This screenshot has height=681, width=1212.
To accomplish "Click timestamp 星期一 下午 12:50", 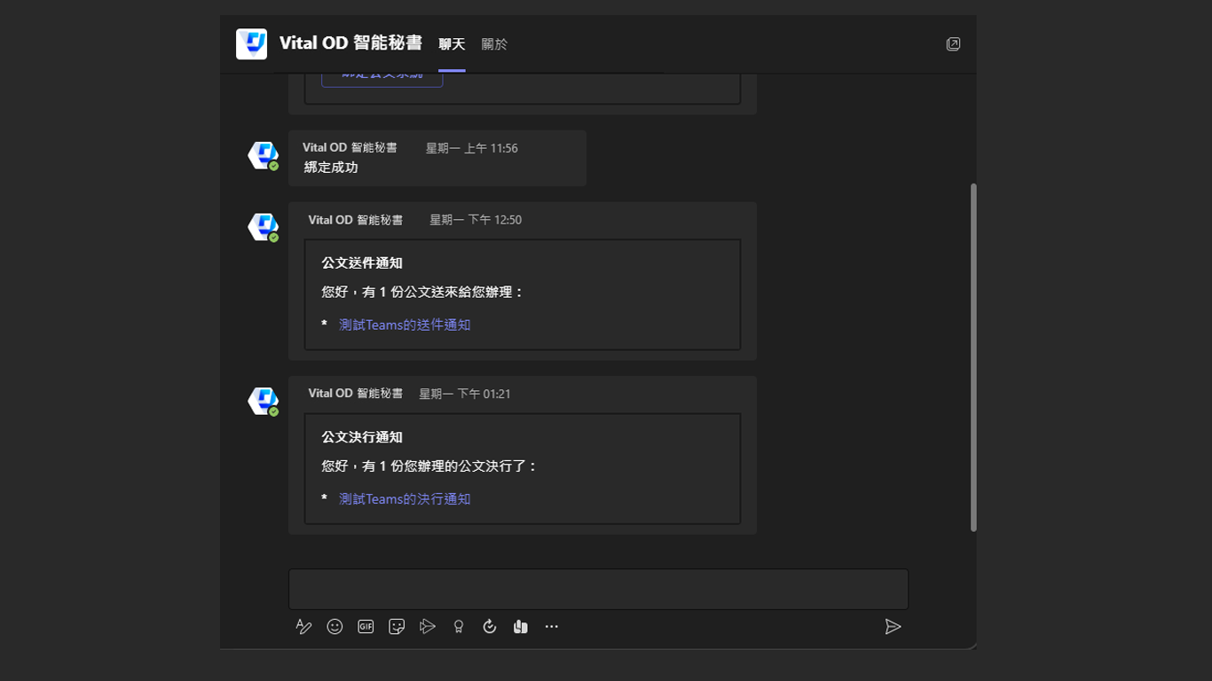I will [x=476, y=220].
